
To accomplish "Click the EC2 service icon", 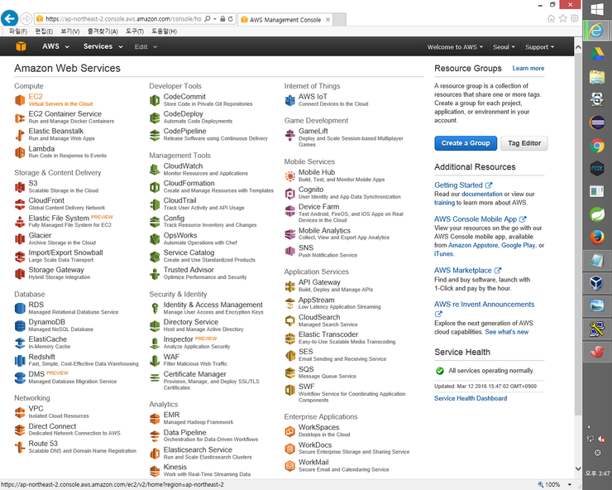I will click(21, 100).
